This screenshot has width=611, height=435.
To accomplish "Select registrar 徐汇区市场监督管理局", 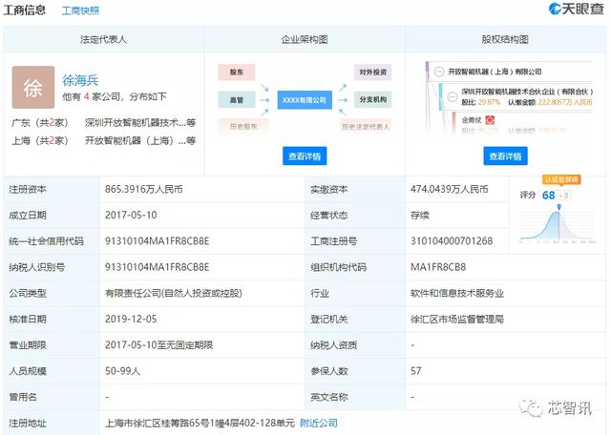I will [457, 319].
